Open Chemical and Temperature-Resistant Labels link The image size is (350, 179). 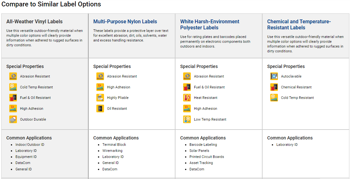coord(299,25)
